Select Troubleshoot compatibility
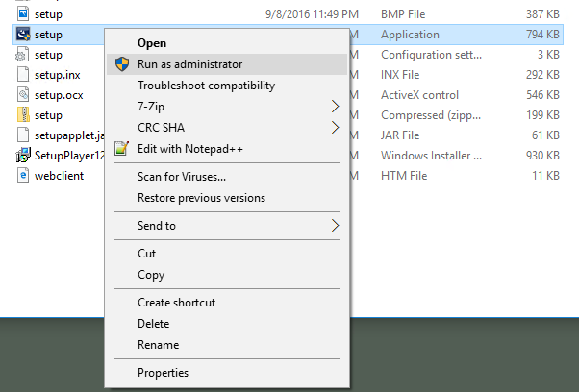Image resolution: width=579 pixels, height=392 pixels. (206, 86)
